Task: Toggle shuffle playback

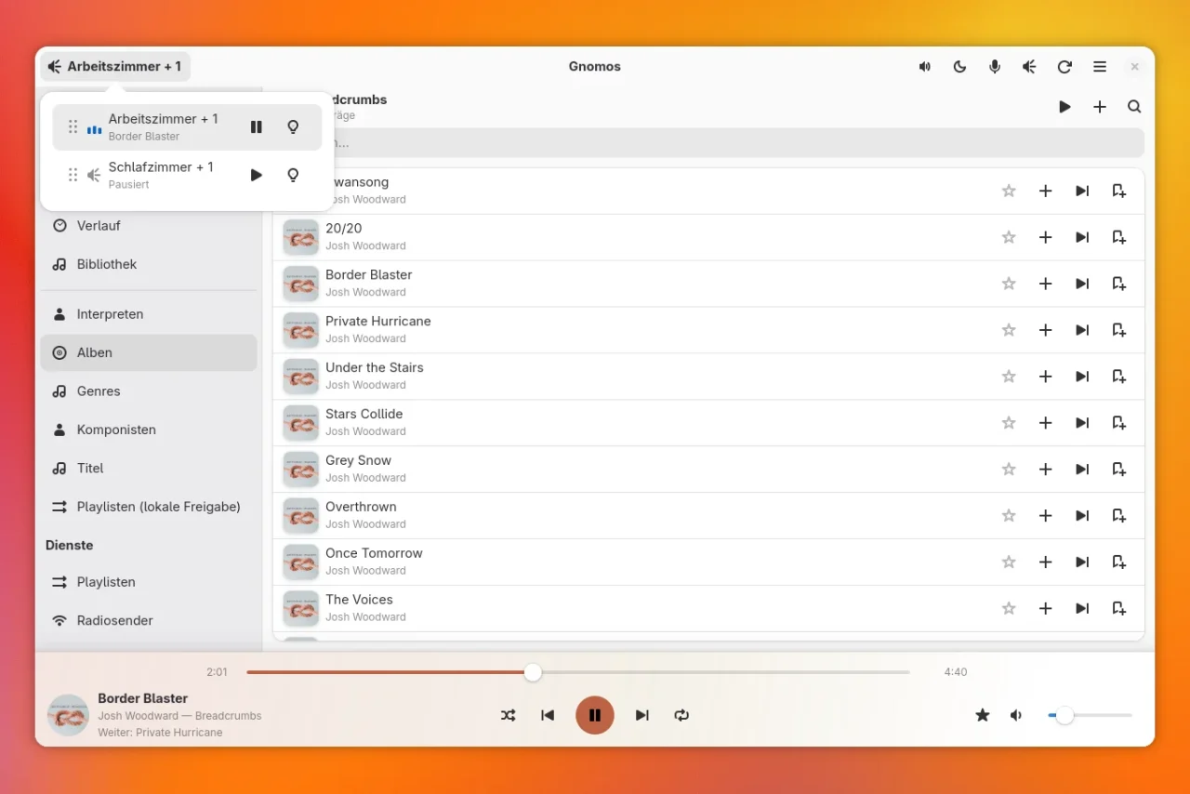Action: tap(508, 715)
